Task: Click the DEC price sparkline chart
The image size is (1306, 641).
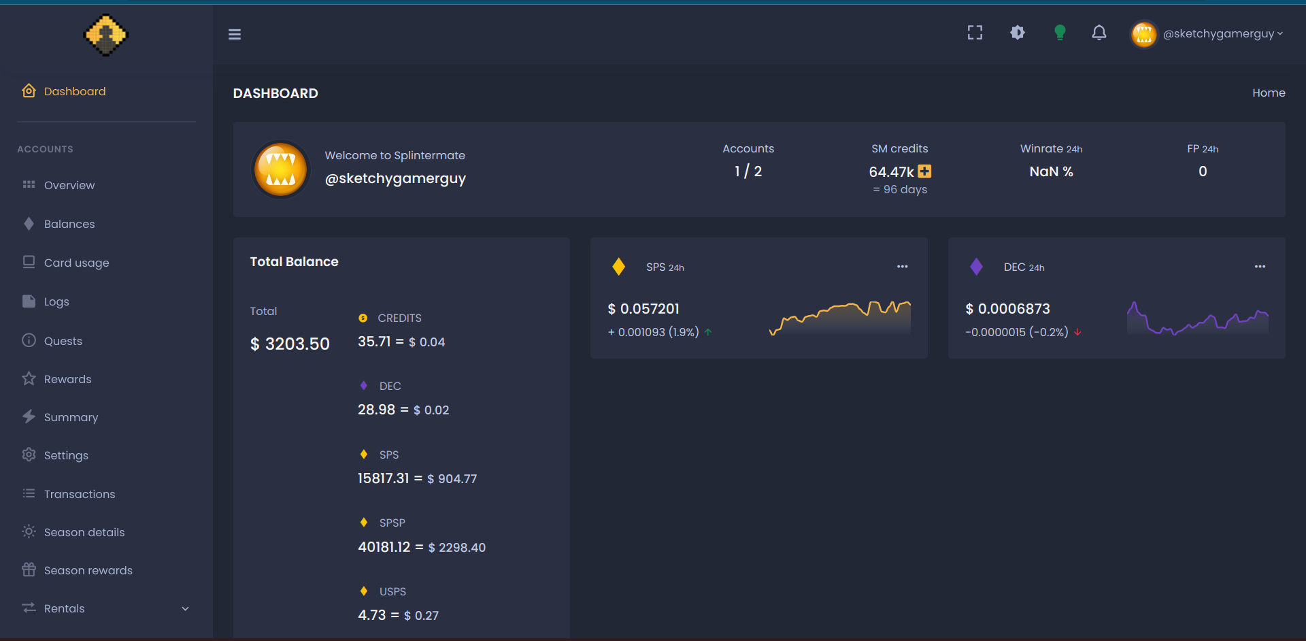Action: click(1198, 318)
